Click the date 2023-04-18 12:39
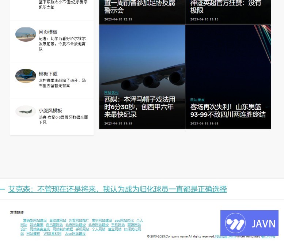Image resolution: width=284 pixels, height=245 pixels. [118, 19]
